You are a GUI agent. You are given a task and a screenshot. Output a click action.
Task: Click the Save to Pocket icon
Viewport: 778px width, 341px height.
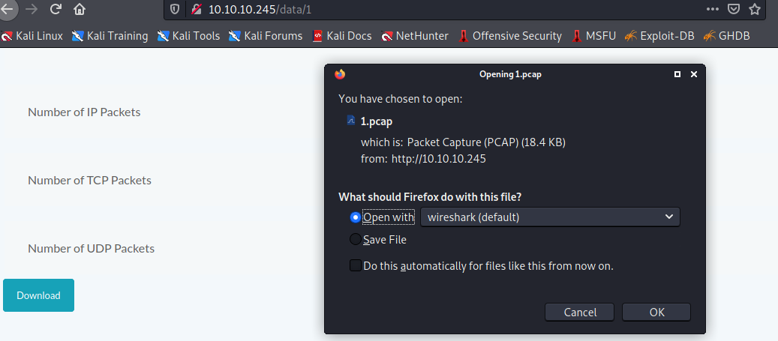734,10
